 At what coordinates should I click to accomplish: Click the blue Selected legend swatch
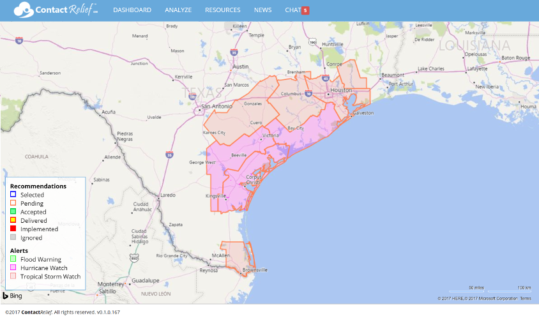13,194
